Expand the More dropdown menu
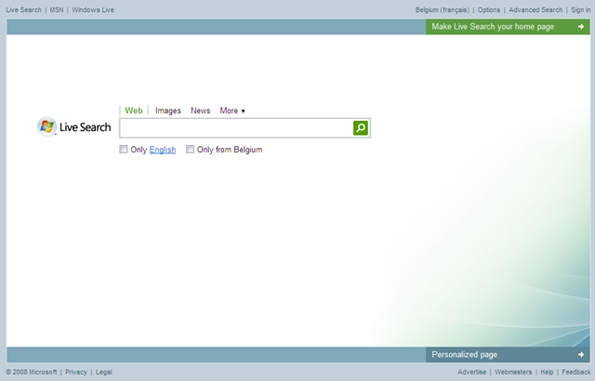Viewport: 595px width, 381px height. 232,111
